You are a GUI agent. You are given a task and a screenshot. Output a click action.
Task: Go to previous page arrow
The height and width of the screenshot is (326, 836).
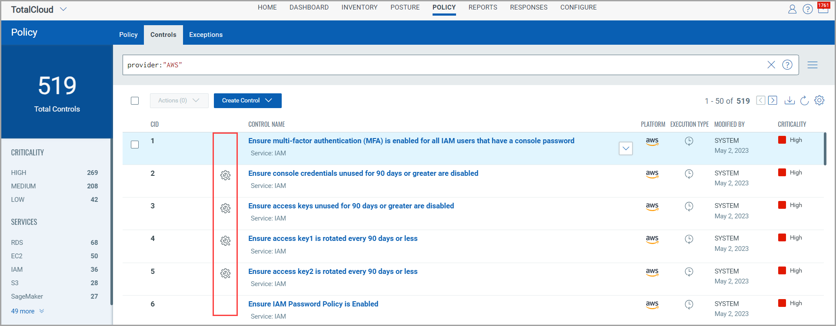(761, 100)
